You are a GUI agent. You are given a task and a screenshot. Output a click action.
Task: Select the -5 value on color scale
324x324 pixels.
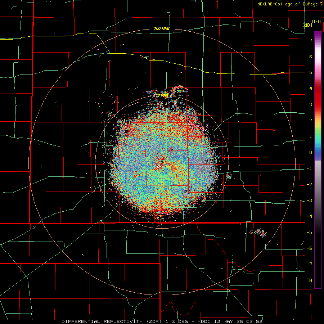[309, 233]
